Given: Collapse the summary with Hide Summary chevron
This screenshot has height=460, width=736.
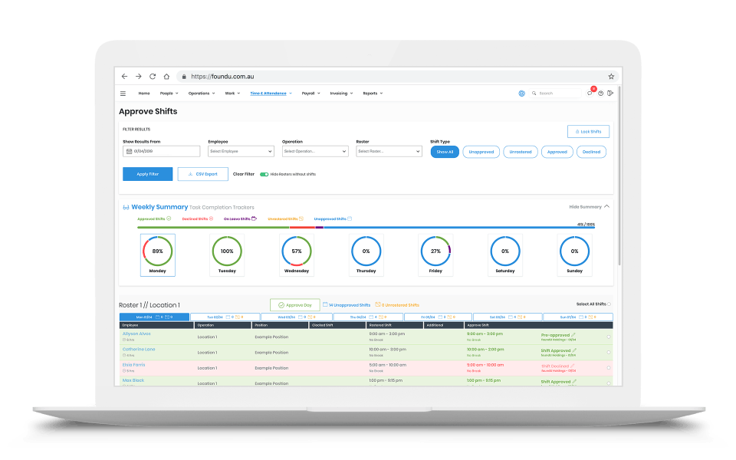Looking at the screenshot, I should 607,206.
